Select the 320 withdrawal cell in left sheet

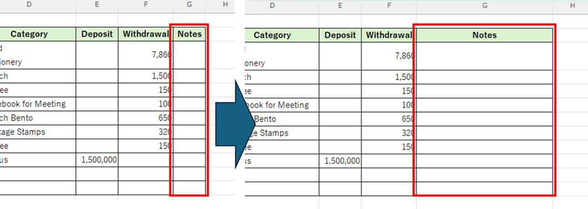point(146,132)
